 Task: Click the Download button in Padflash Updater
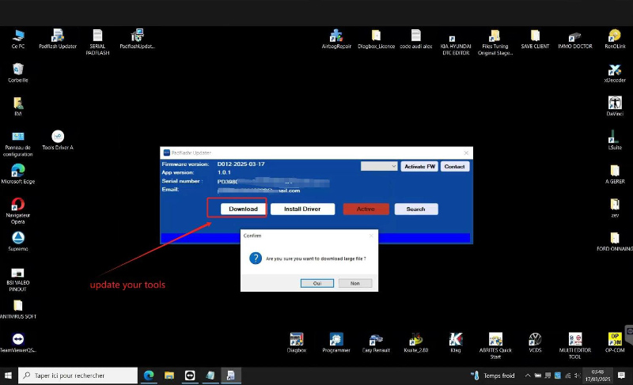[243, 209]
